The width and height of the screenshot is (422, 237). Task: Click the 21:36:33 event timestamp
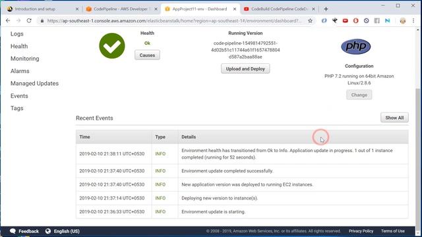tap(112, 212)
